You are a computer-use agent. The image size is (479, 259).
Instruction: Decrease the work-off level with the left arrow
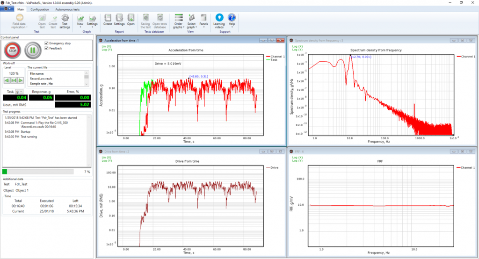[7, 80]
